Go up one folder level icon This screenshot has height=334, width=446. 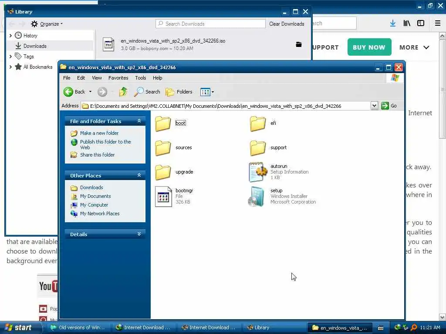tap(123, 92)
